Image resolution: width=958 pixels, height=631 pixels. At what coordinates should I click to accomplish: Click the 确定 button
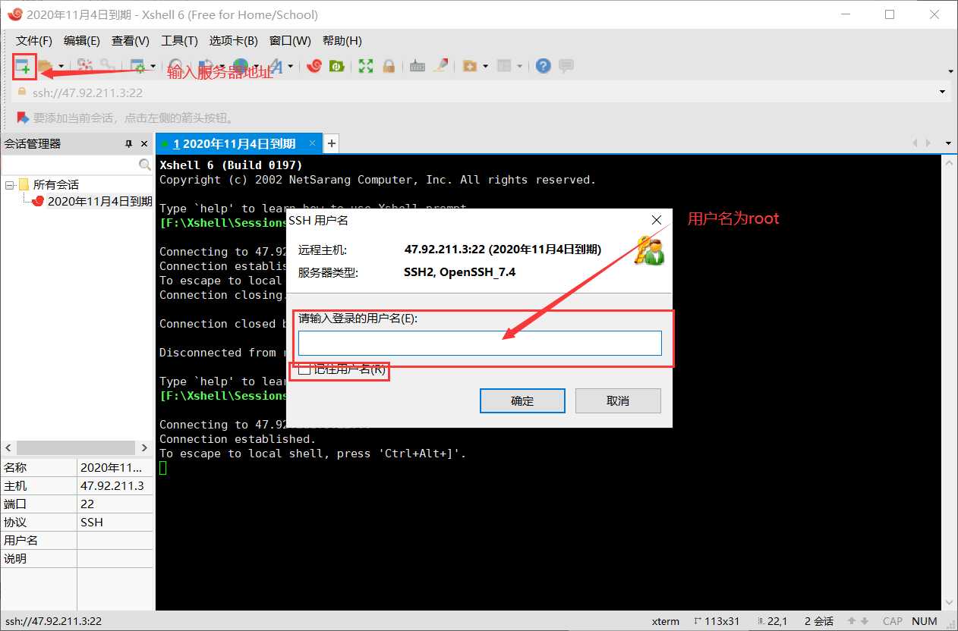click(x=522, y=400)
